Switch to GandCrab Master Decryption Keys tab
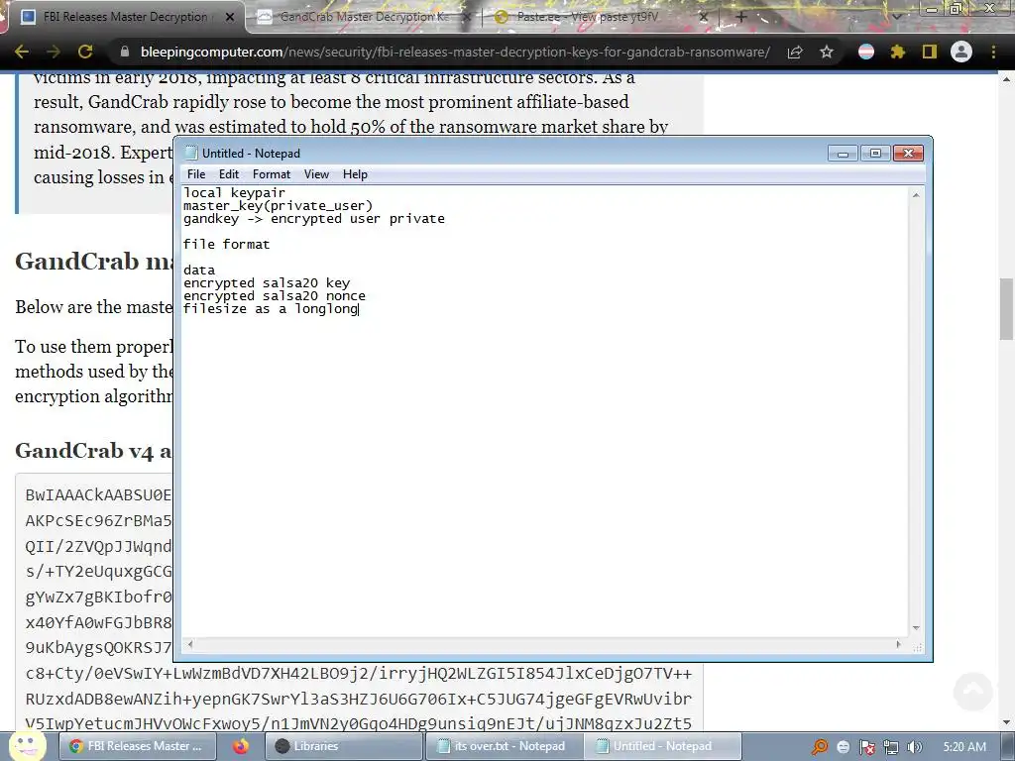 point(363,18)
